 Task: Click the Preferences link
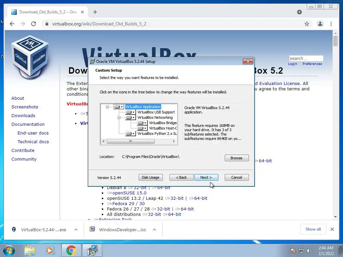coord(312,64)
